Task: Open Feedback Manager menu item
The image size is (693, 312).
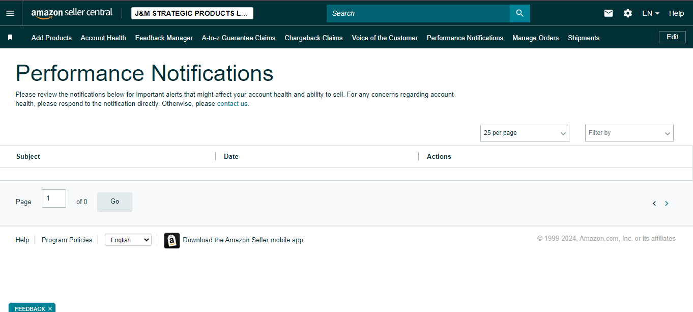Action: point(164,38)
